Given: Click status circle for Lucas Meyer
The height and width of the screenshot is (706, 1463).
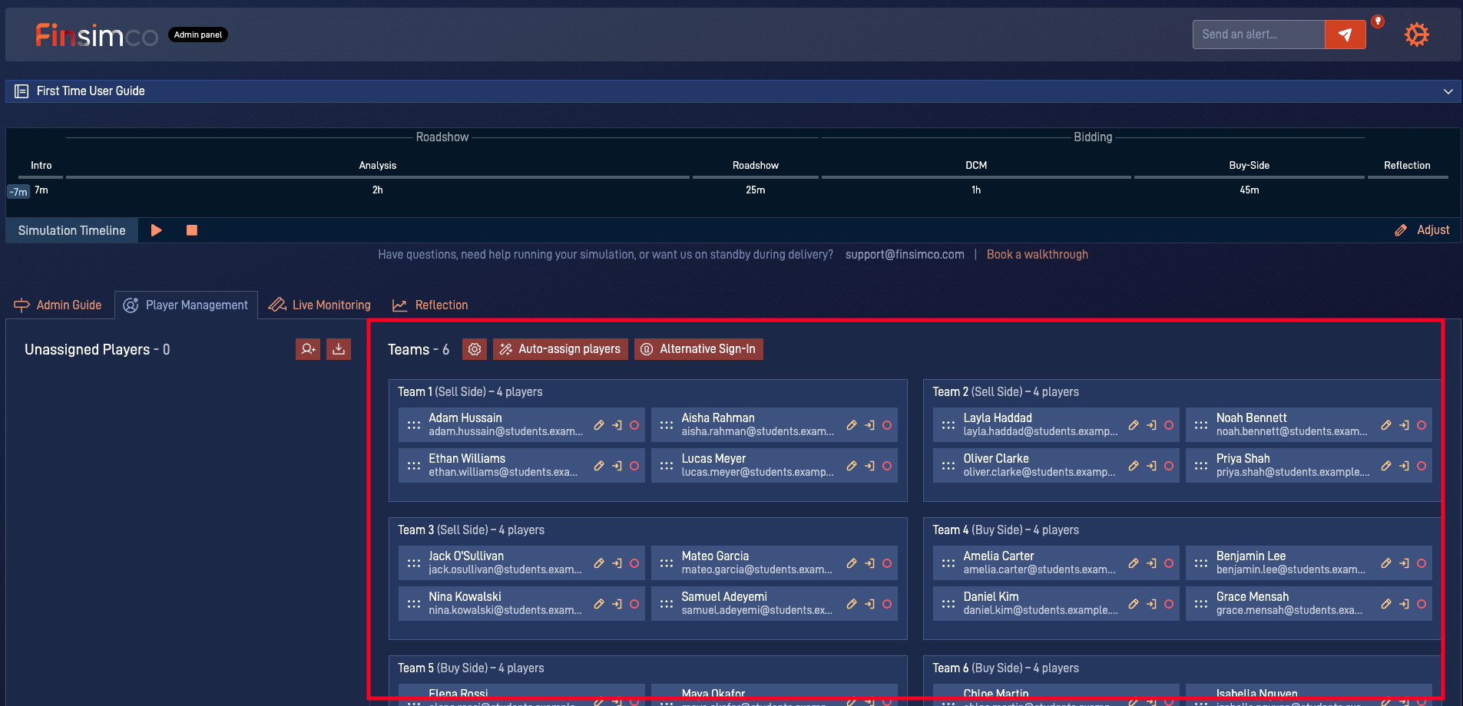Looking at the screenshot, I should point(887,466).
